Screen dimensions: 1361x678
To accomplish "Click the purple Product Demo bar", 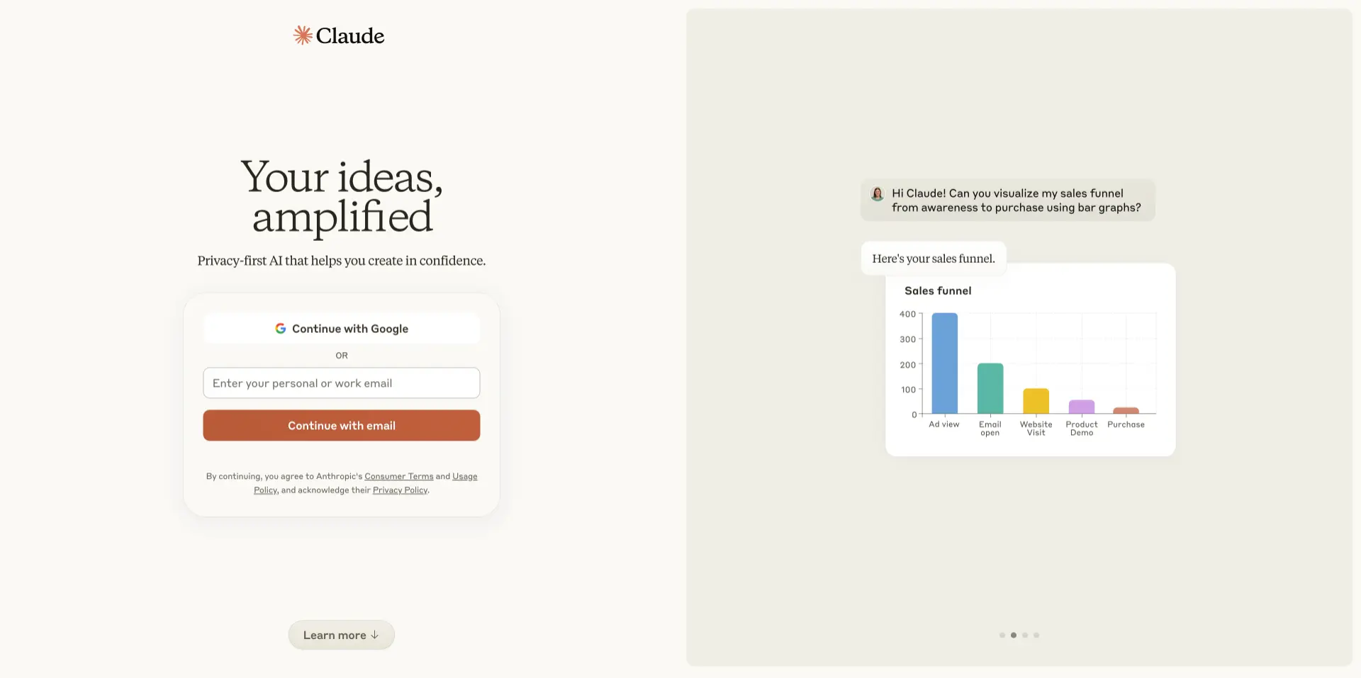I will tap(1082, 407).
